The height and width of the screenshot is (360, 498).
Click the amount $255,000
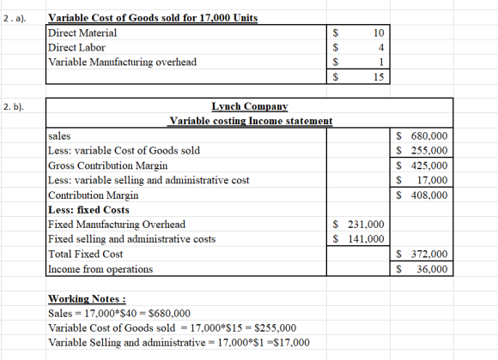click(x=422, y=150)
